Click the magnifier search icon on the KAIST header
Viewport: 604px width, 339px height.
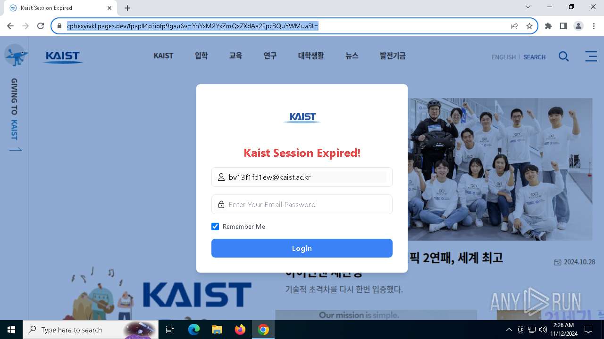(563, 56)
